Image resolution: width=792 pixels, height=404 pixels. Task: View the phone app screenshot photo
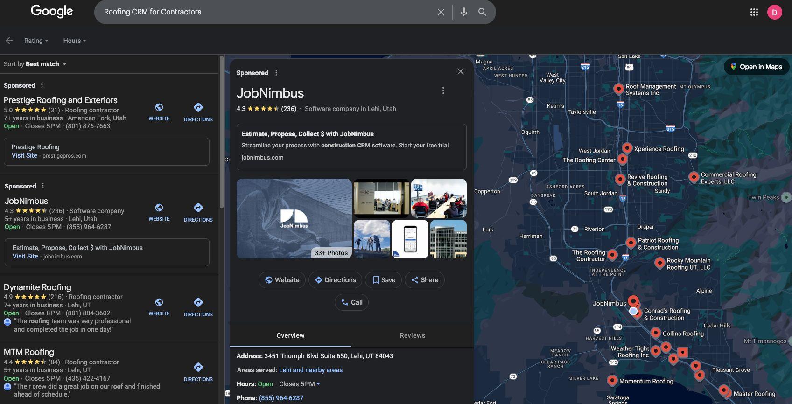410,239
